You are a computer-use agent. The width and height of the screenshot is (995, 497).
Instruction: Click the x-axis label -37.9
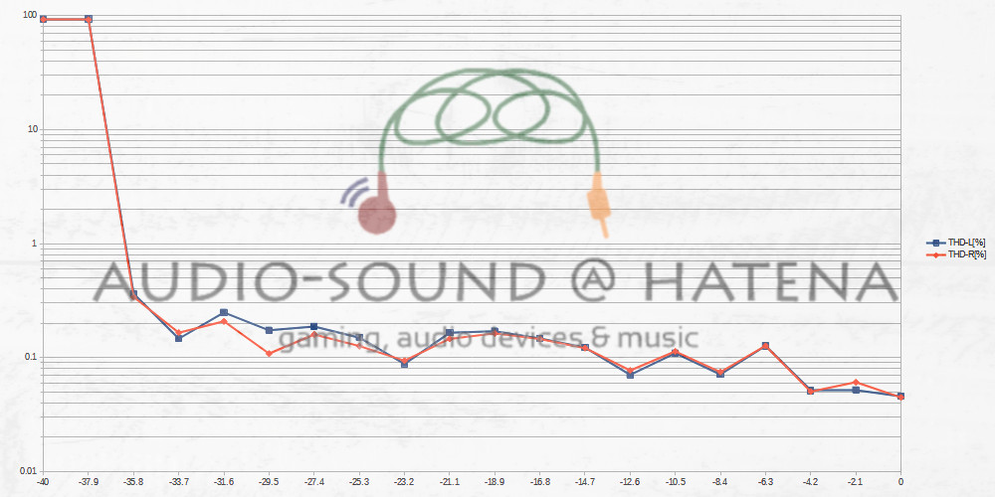(x=89, y=482)
